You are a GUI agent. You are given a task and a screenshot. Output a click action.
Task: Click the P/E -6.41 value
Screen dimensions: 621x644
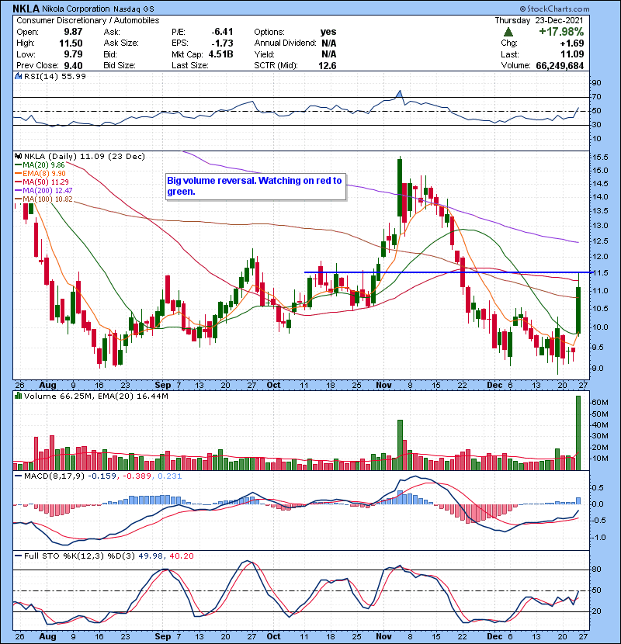click(x=222, y=32)
